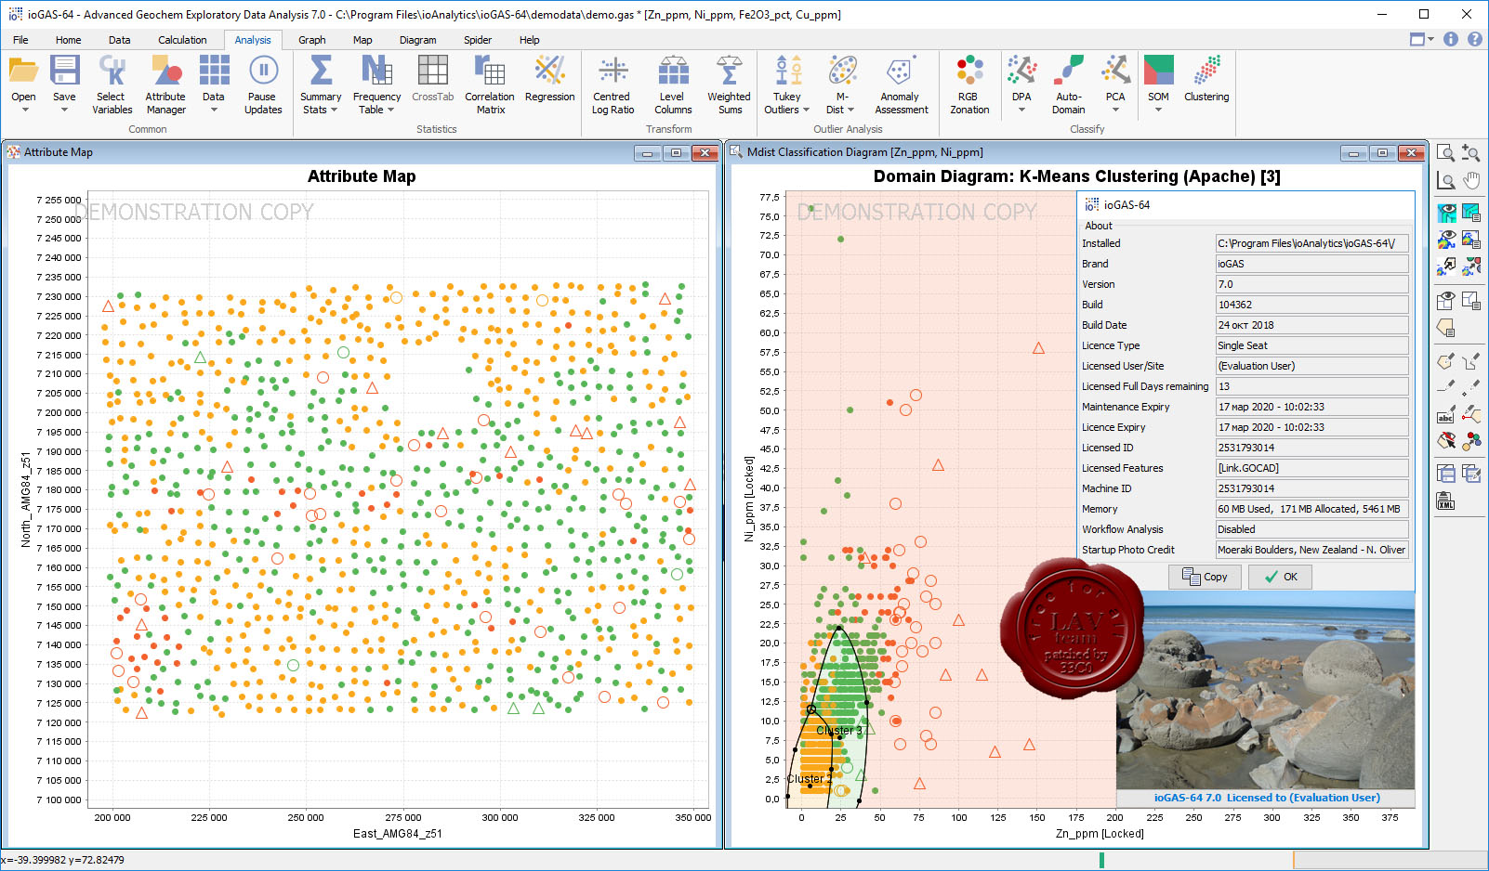The height and width of the screenshot is (871, 1489).
Task: Open the Map ribbon tab
Action: (362, 40)
